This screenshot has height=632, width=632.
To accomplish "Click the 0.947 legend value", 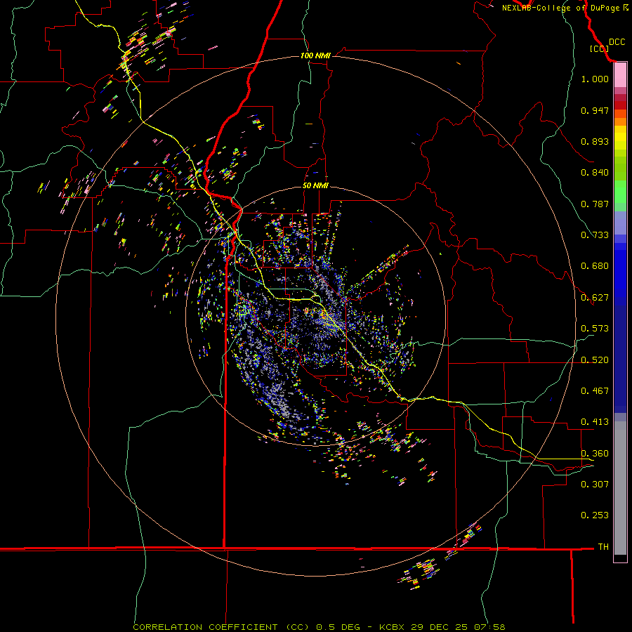I will [595, 110].
